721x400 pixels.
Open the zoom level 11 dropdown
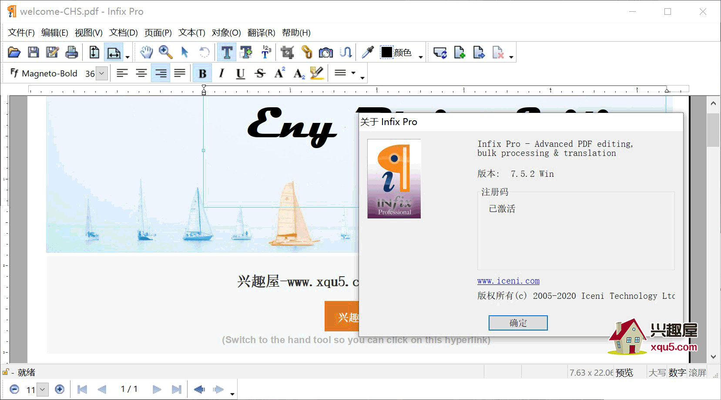click(x=42, y=390)
